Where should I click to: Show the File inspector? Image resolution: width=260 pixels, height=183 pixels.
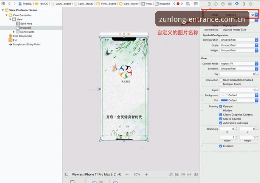(x=209, y=4)
